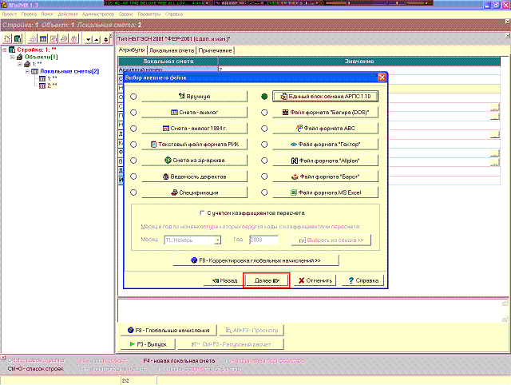Collapse the Локальные сметы[2] tree node
Image resolution: width=511 pixels, height=385 pixels.
[27, 71]
